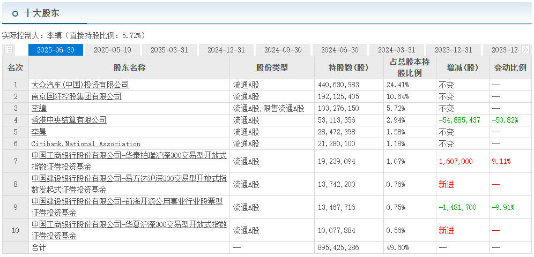Open 南京国轩控股集团有限公司 link
Image resolution: width=534 pixels, height=257 pixels.
[x=76, y=96]
